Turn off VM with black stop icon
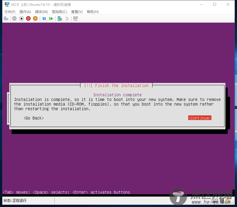 tap(21, 19)
